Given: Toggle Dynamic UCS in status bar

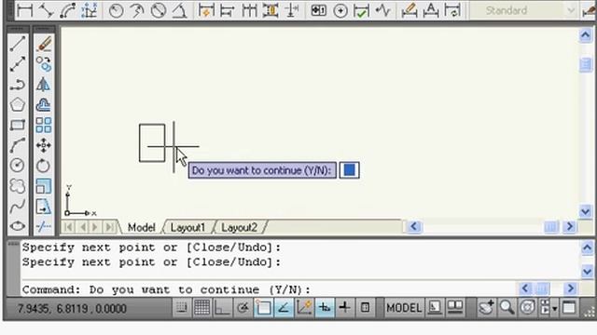Looking at the screenshot, I should [x=304, y=308].
